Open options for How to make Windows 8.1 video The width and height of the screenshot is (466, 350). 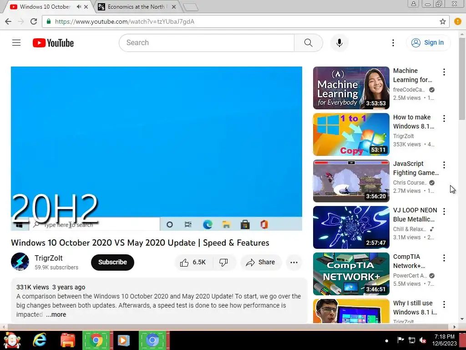click(444, 118)
